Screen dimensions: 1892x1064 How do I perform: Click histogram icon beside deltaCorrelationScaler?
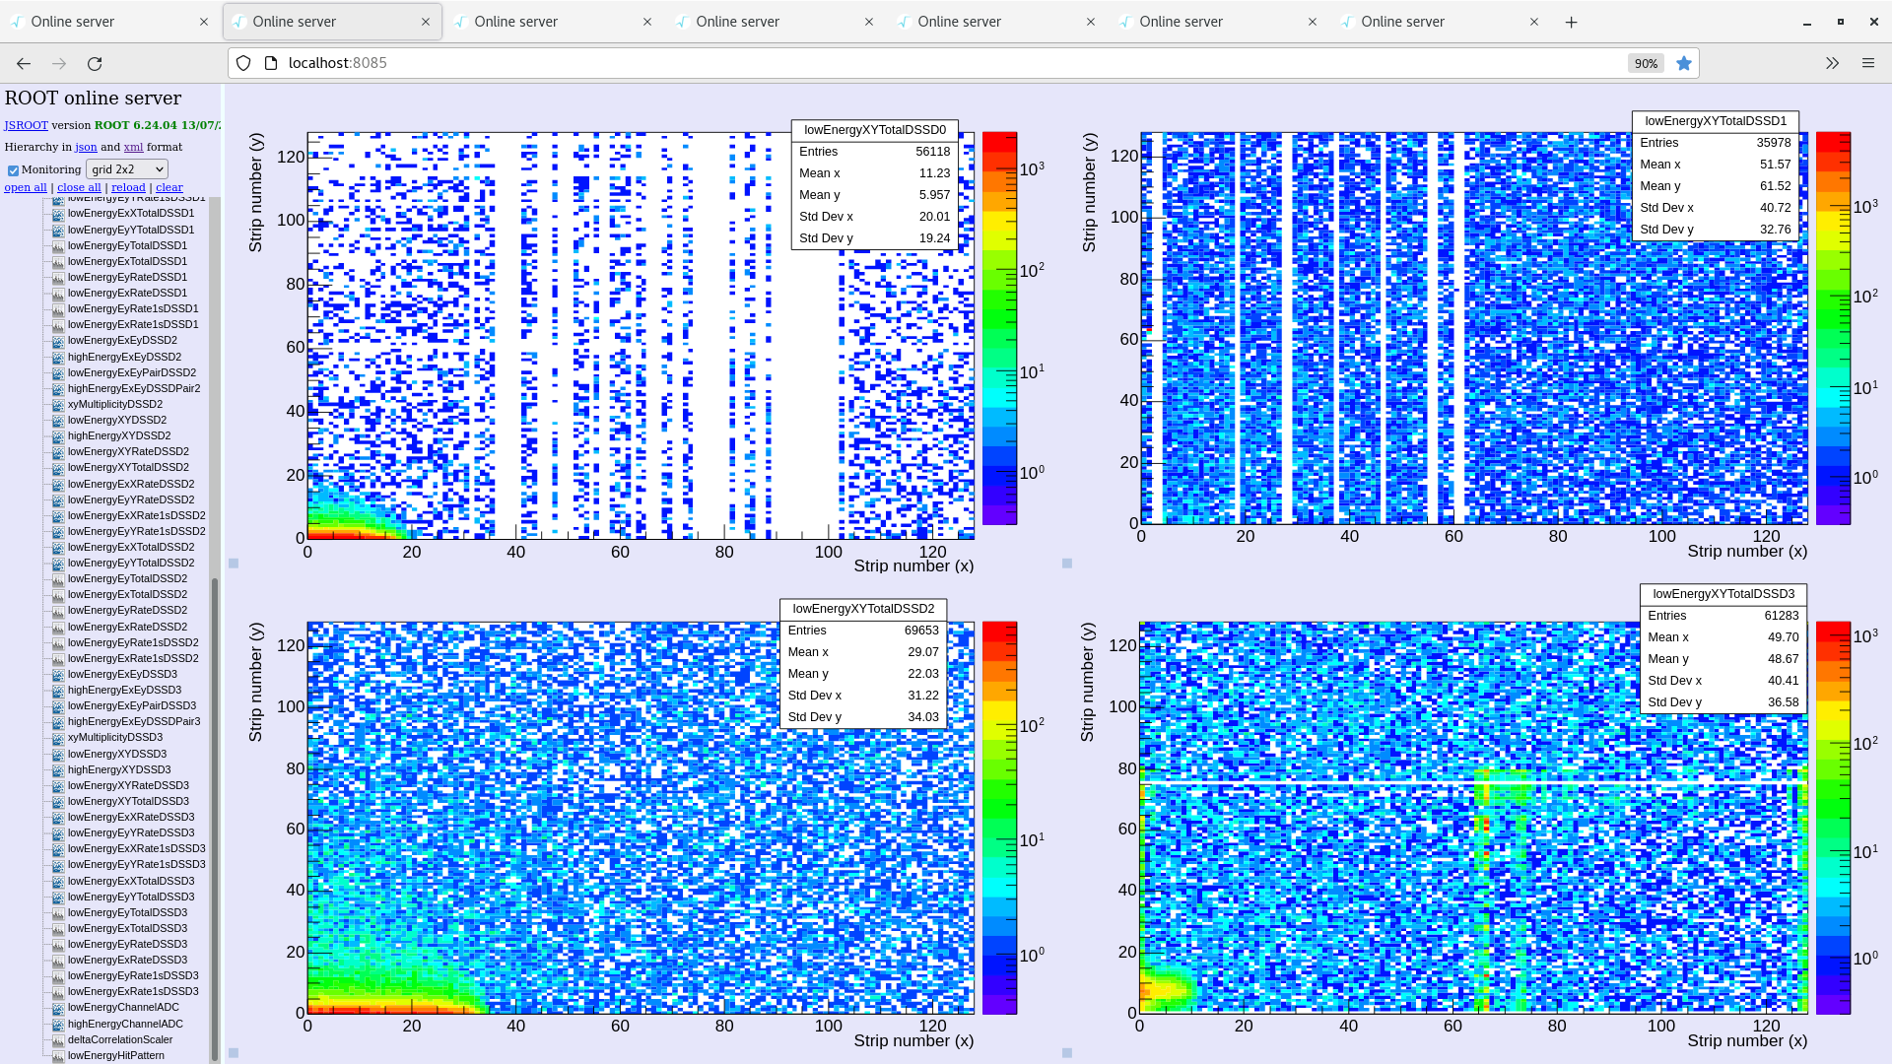[x=58, y=1039]
